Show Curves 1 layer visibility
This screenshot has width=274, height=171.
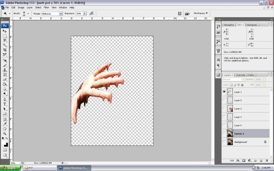coord(224,134)
